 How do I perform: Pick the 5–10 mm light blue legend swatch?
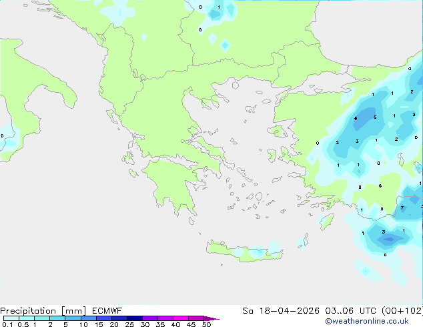point(73,318)
